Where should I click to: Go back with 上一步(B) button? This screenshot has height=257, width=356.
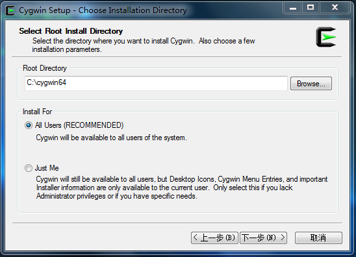[214, 238]
